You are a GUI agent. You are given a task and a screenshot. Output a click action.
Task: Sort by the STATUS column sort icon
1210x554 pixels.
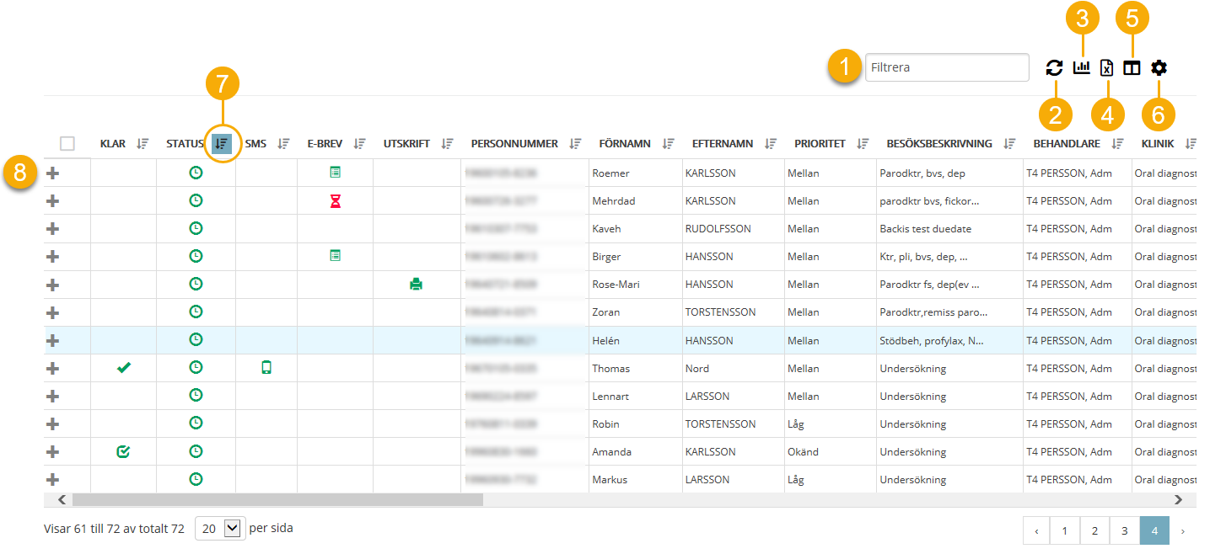coord(221,144)
